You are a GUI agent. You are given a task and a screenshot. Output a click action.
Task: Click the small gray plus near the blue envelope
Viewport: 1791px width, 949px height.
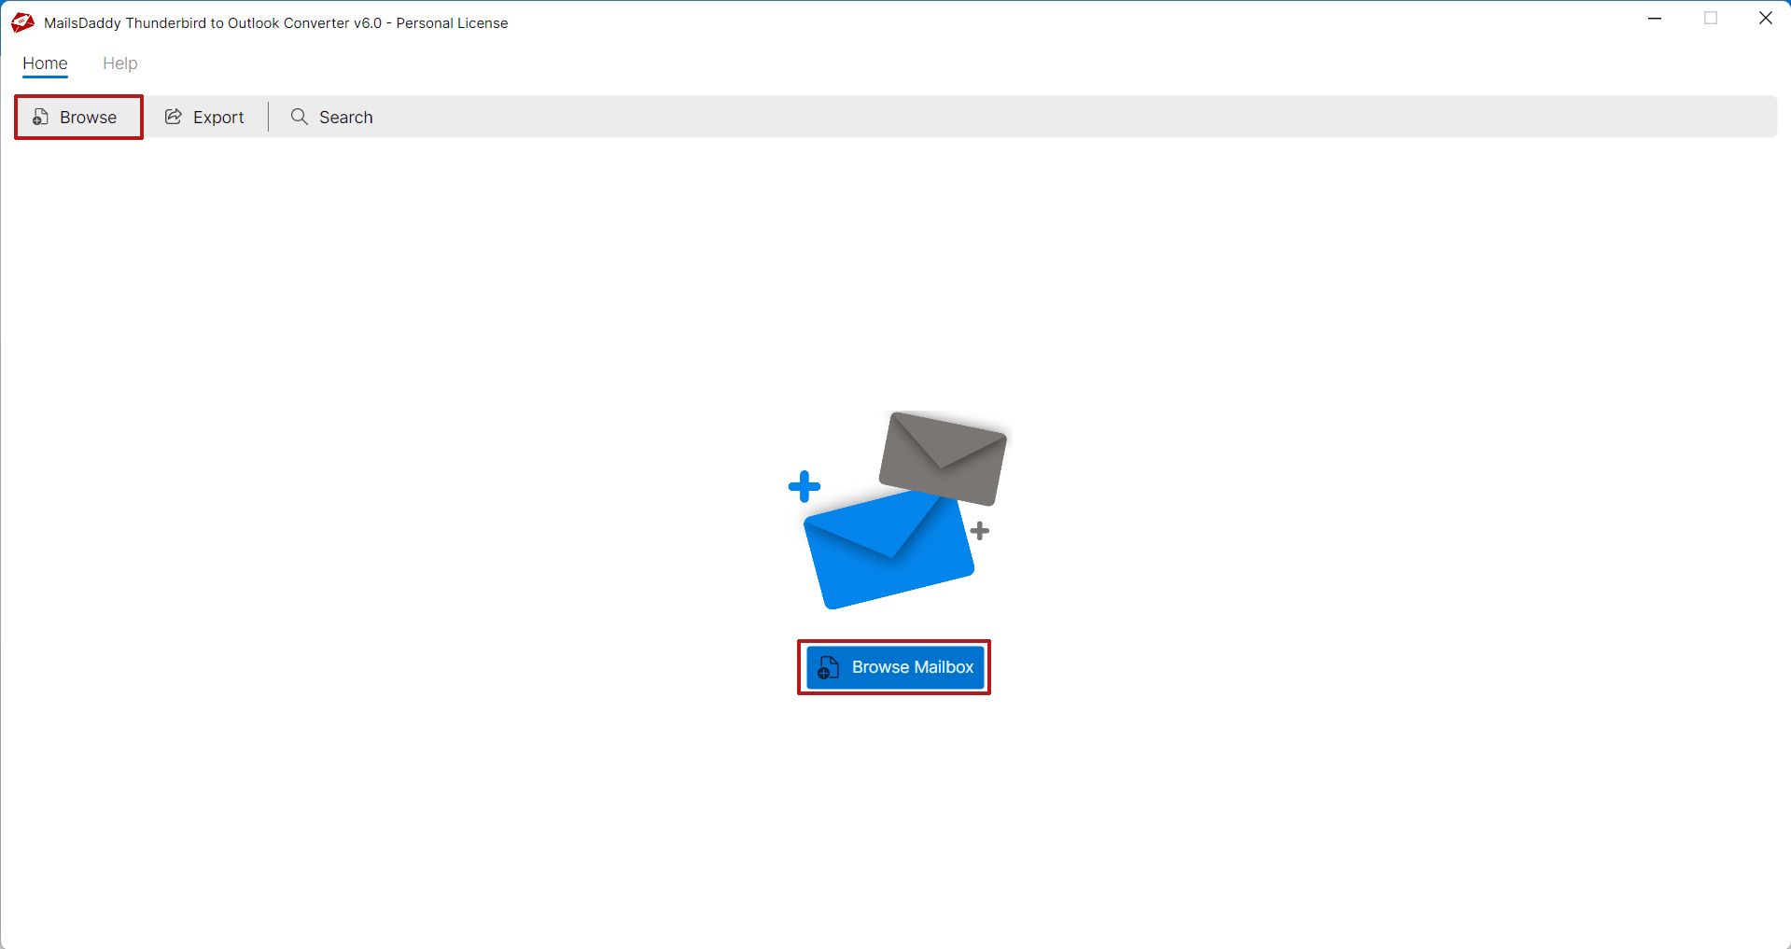tap(978, 530)
